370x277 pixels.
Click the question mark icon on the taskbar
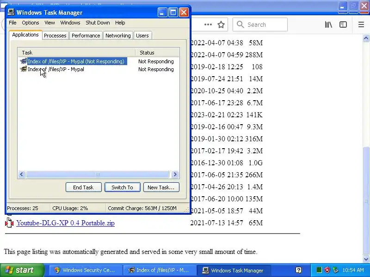[298, 270]
